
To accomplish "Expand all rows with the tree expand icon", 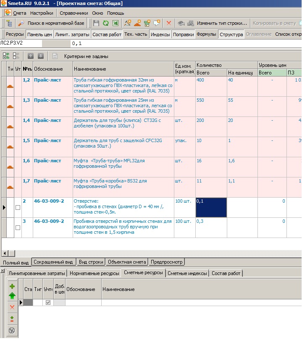I will pyautogui.click(x=6, y=56).
